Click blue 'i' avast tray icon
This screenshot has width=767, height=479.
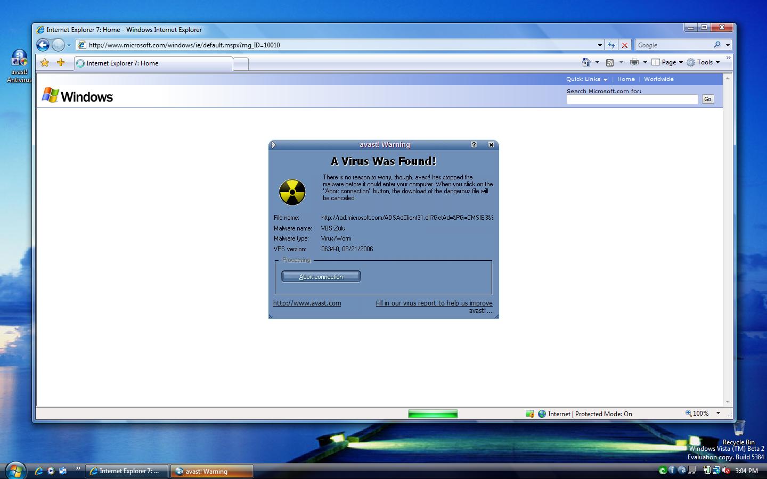click(672, 470)
